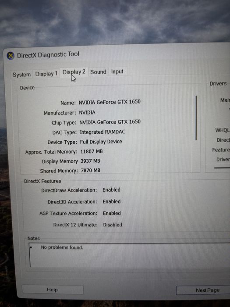230x307 pixels.
Task: Click the Shared Memory label
Action: tap(59, 171)
